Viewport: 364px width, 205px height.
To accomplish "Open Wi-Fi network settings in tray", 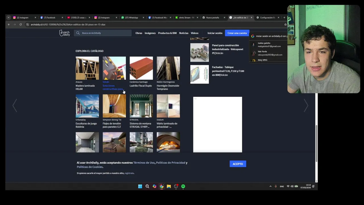I will 288,186.
